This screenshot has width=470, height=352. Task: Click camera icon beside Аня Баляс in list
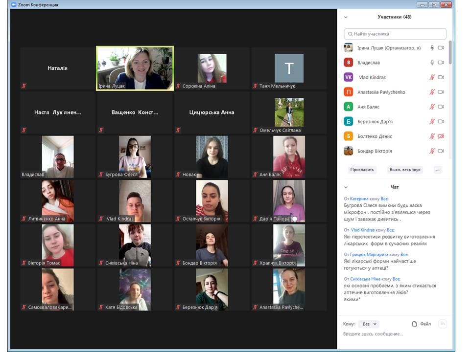tap(441, 107)
